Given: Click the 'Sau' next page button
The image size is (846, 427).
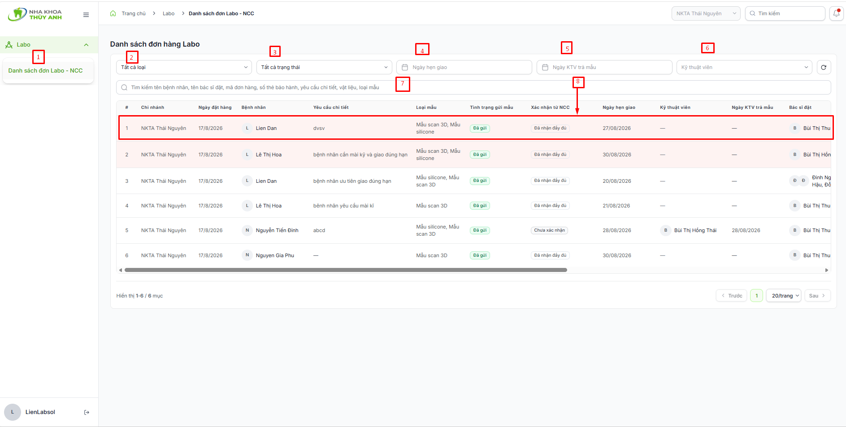Looking at the screenshot, I should click(x=818, y=296).
